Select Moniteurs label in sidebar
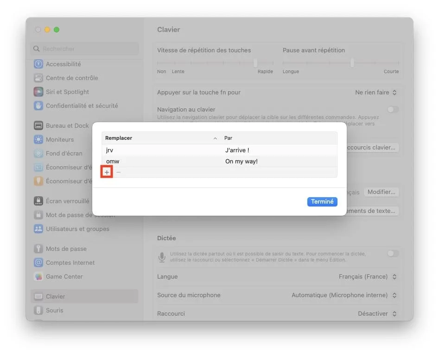This screenshot has height=355, width=439. click(x=60, y=139)
